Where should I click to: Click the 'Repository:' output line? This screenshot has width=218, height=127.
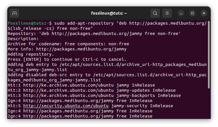pos(94,34)
